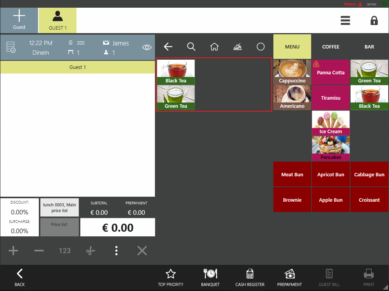This screenshot has width=389, height=291.
Task: Expand the lunch 0003 Main price list selector
Action: [60, 207]
